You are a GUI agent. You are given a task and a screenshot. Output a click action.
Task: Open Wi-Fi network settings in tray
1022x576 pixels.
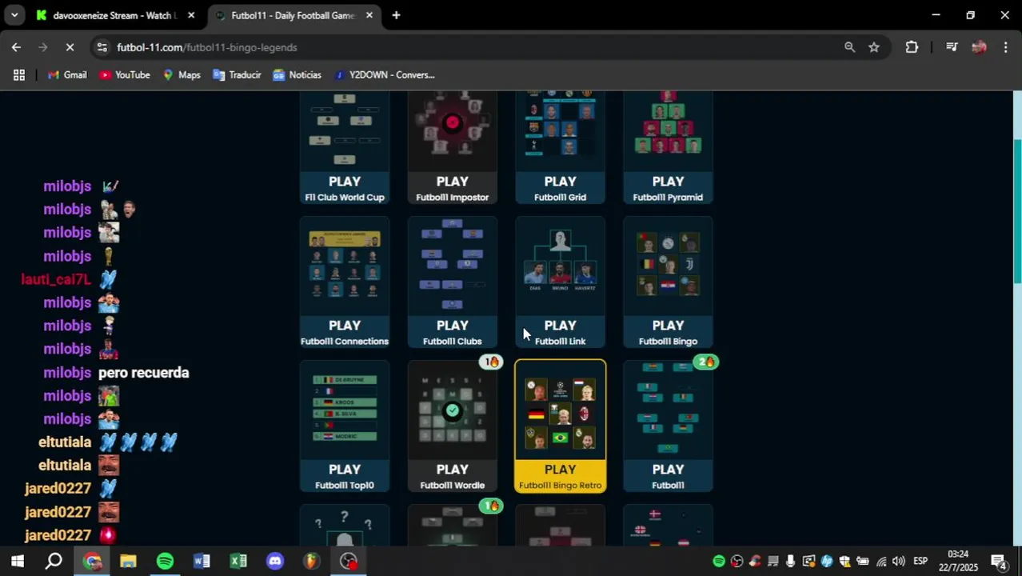(881, 561)
